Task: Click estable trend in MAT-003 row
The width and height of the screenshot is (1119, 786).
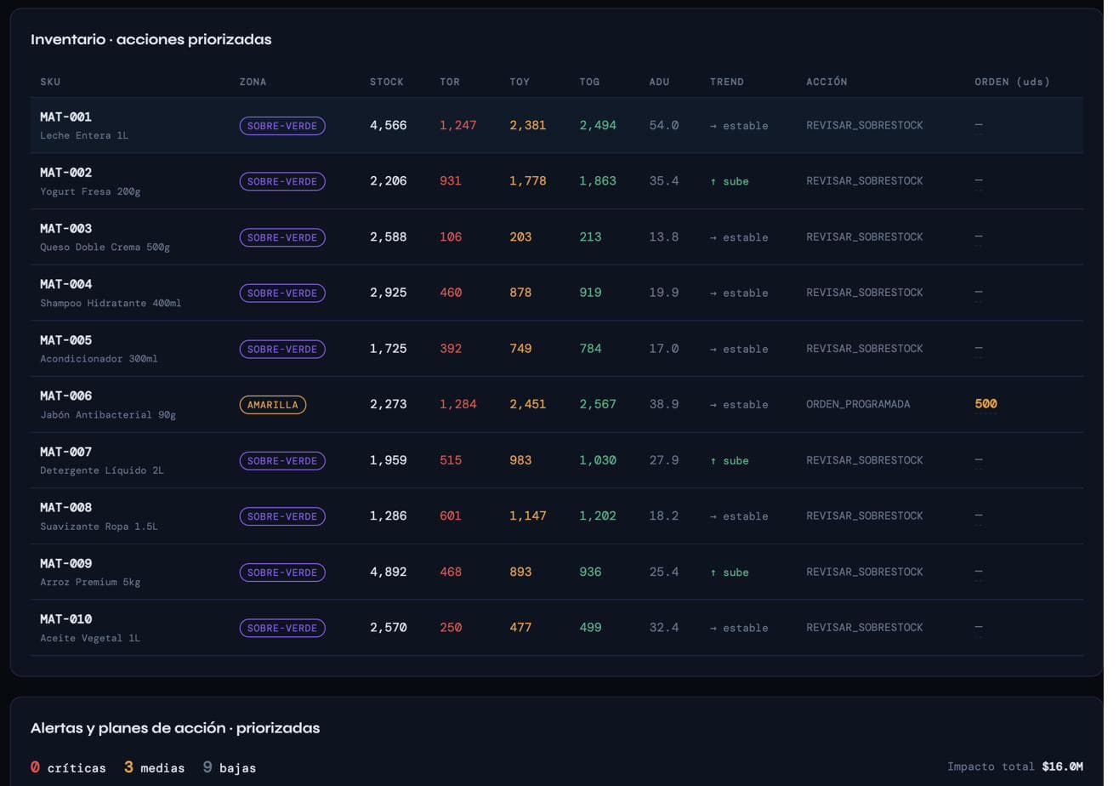Action: point(739,237)
